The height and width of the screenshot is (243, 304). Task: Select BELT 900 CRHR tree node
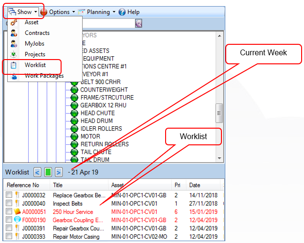100,82
